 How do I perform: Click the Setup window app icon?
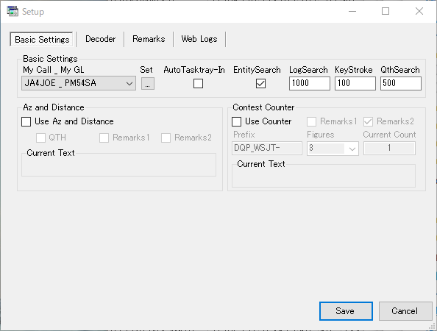13,12
